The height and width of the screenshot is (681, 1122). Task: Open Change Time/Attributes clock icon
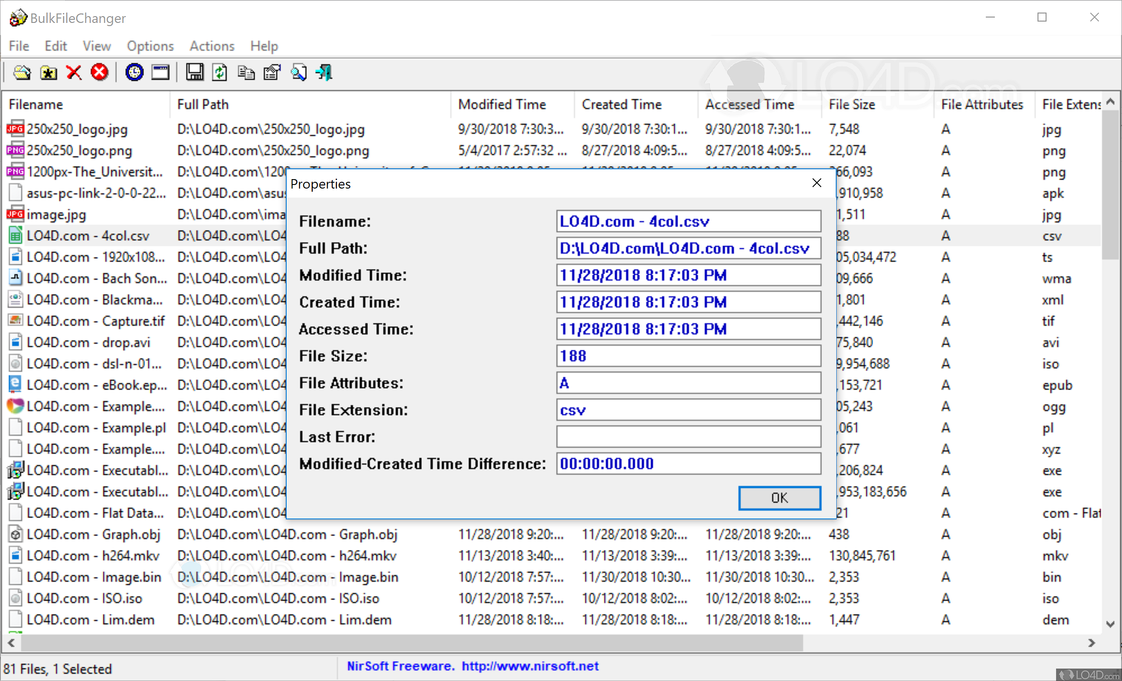pos(134,72)
